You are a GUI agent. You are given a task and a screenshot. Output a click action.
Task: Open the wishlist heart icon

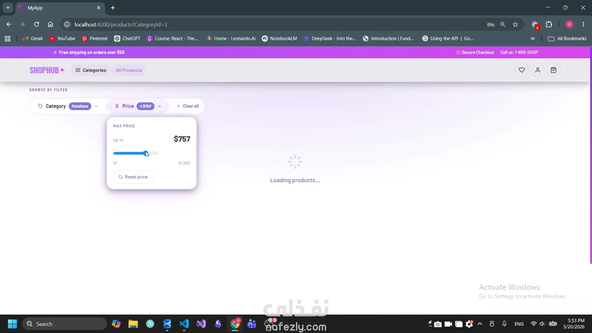[522, 70]
